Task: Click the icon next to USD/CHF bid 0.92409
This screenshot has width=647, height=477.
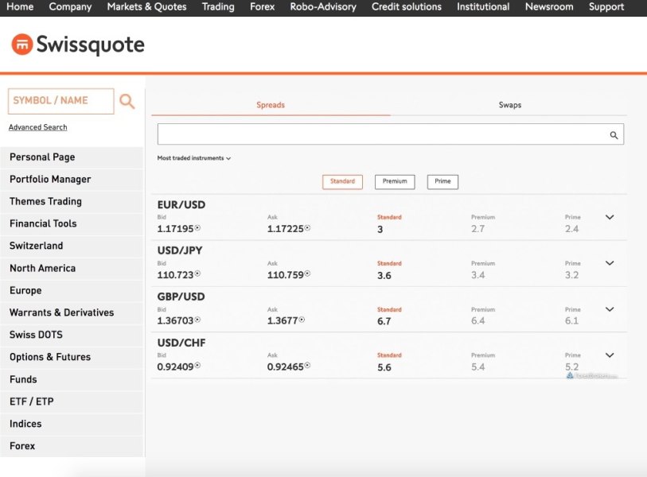Action: 197,366
